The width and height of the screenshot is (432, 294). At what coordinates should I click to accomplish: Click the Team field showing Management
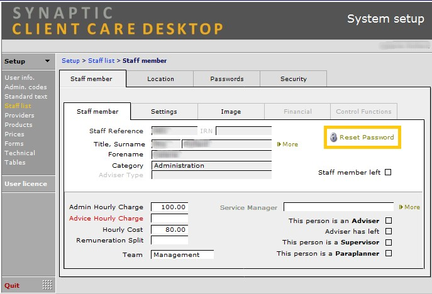pyautogui.click(x=182, y=254)
